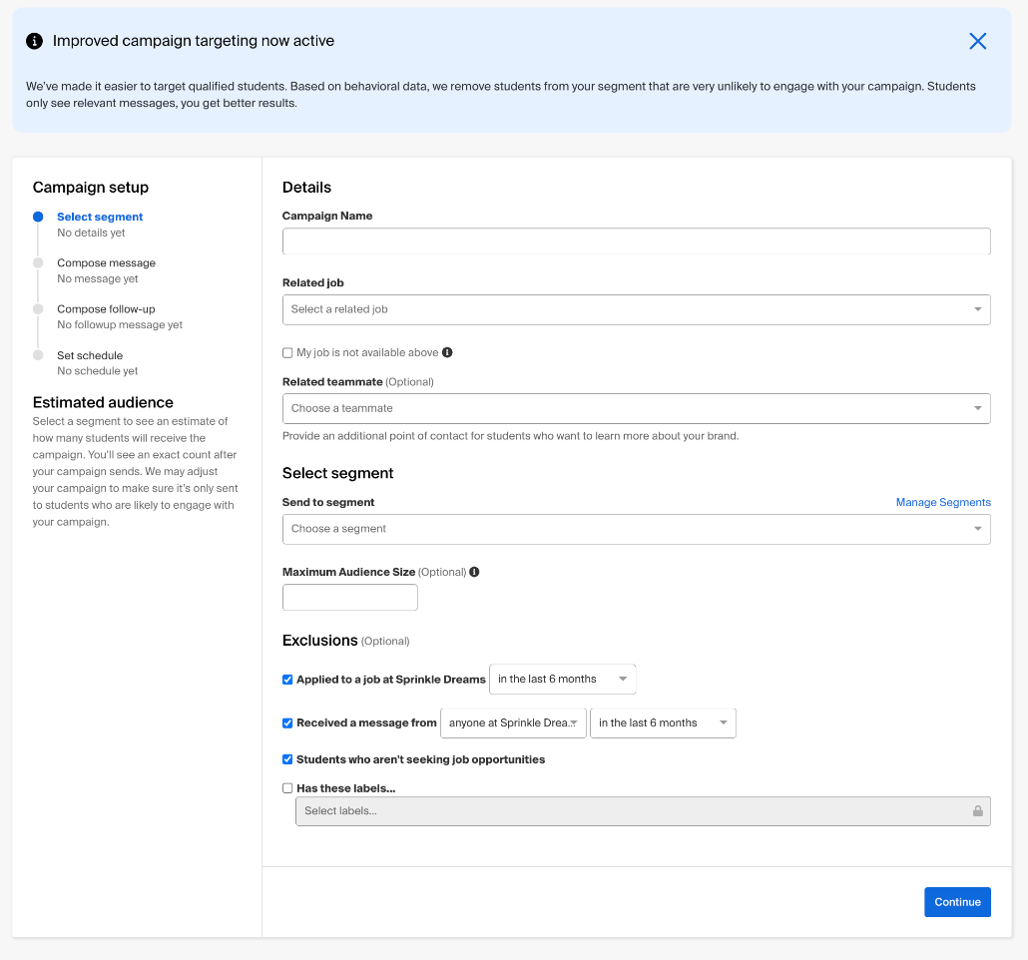Click the Continue button
Screen dimensions: 1028x960
pyautogui.click(x=957, y=901)
